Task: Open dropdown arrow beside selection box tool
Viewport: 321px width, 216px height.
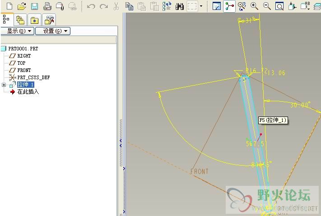Action: pos(201,6)
